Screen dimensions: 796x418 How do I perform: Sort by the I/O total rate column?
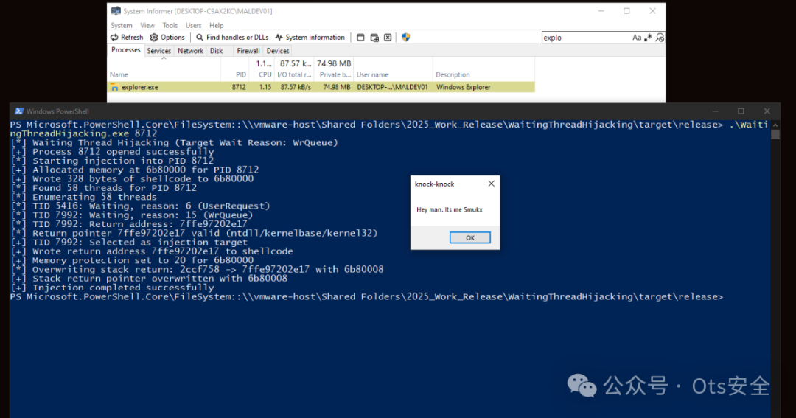[x=294, y=74]
